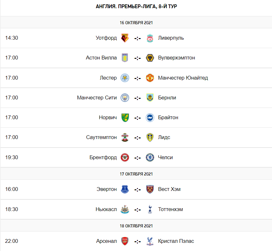
Task: Click the Everton crest icon
Action: (x=125, y=189)
